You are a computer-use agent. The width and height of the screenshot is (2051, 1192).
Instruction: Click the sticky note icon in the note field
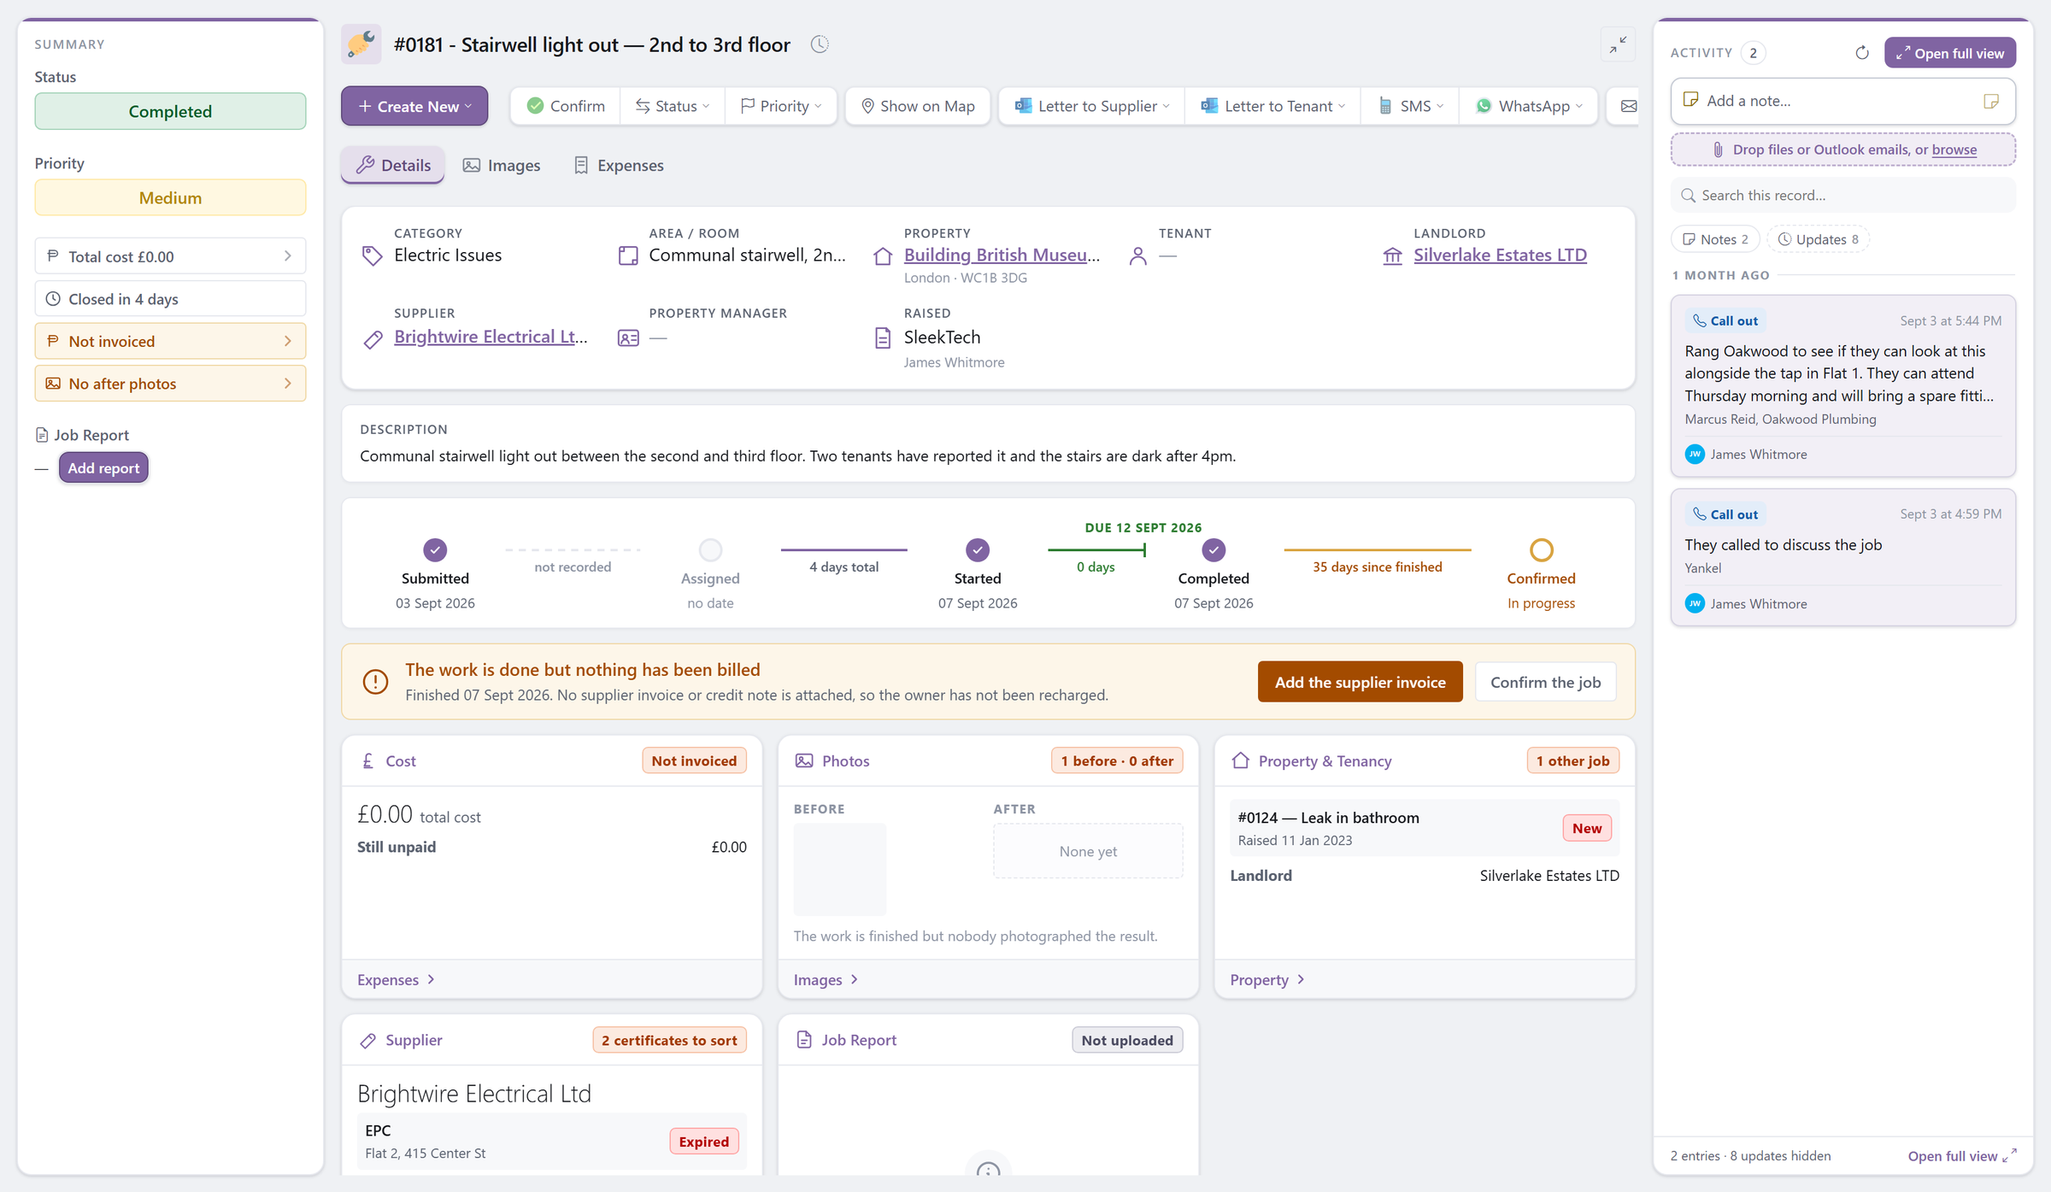pos(1991,101)
